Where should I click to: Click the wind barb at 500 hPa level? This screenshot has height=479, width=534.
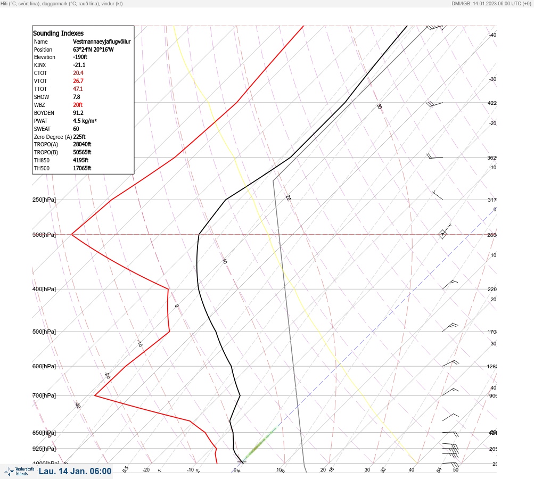point(450,327)
